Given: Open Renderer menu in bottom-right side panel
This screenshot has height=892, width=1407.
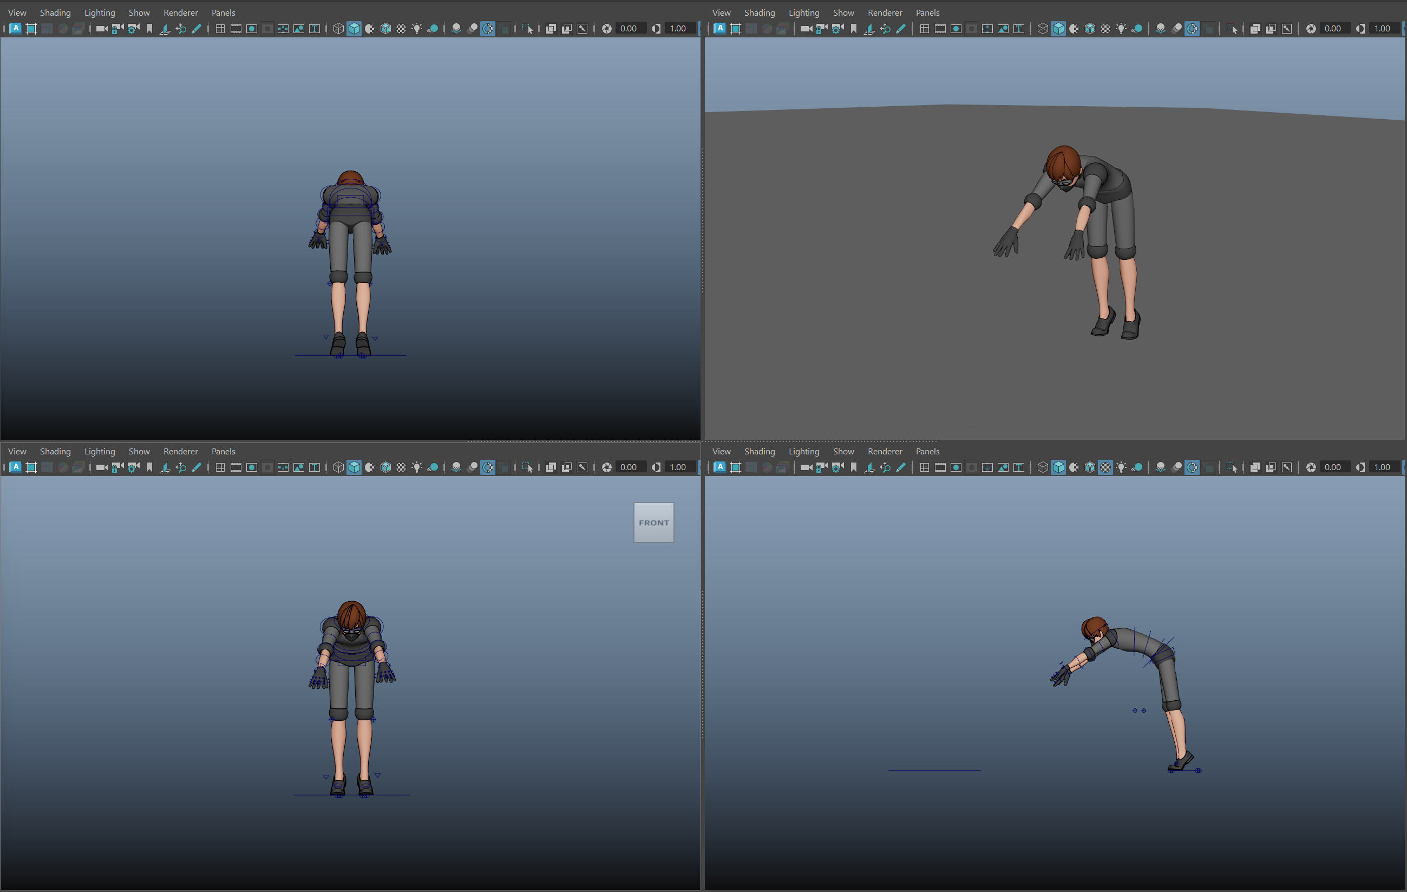Looking at the screenshot, I should click(885, 451).
